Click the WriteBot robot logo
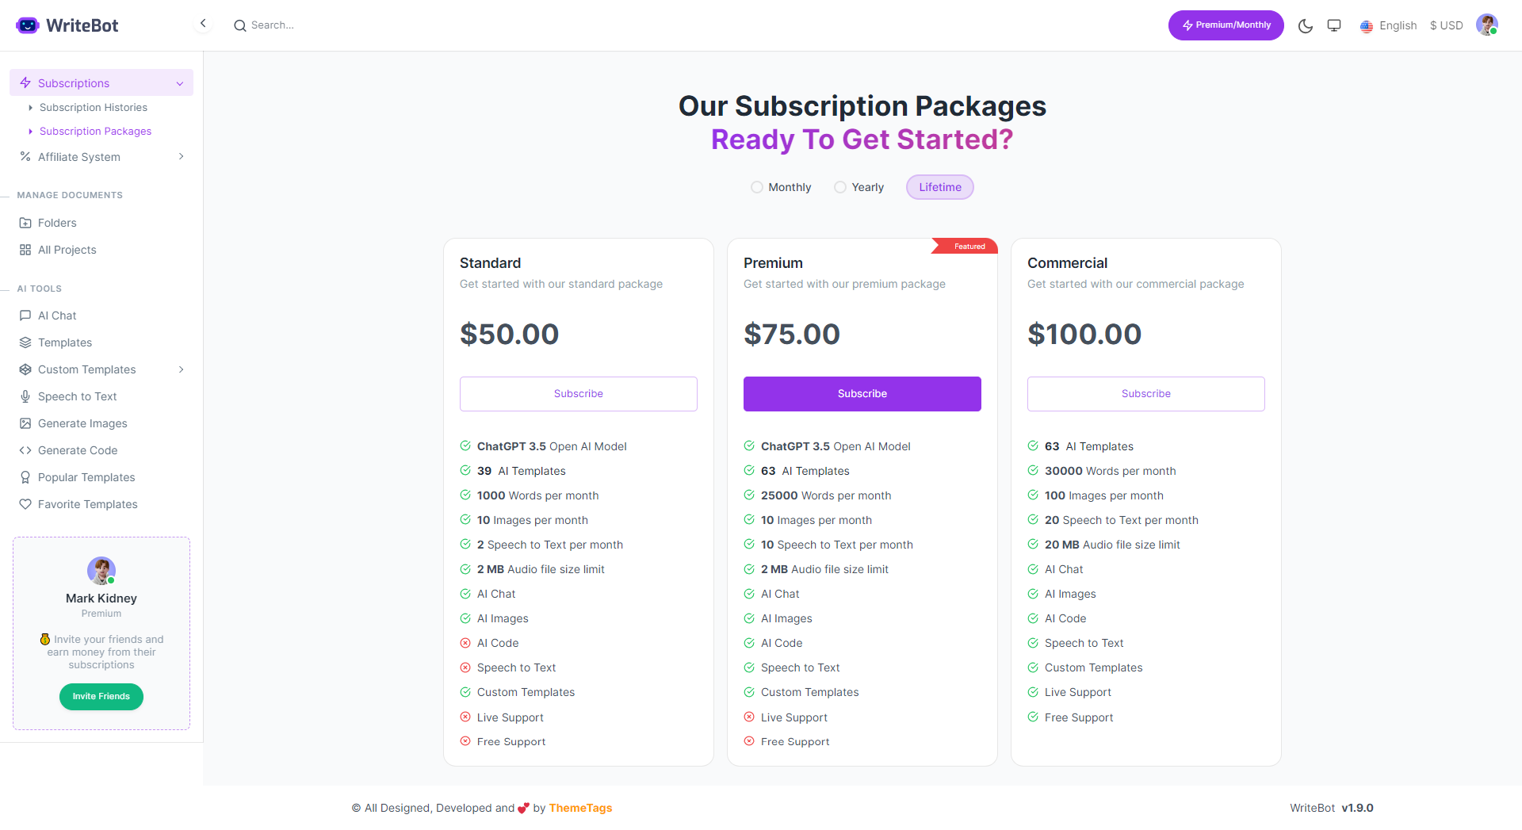The image size is (1522, 830). click(x=27, y=25)
